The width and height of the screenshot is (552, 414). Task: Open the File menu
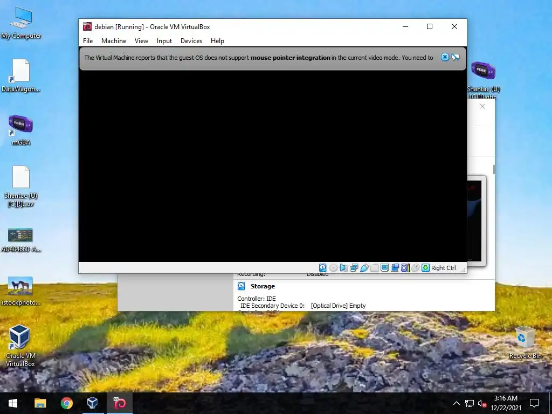point(88,41)
